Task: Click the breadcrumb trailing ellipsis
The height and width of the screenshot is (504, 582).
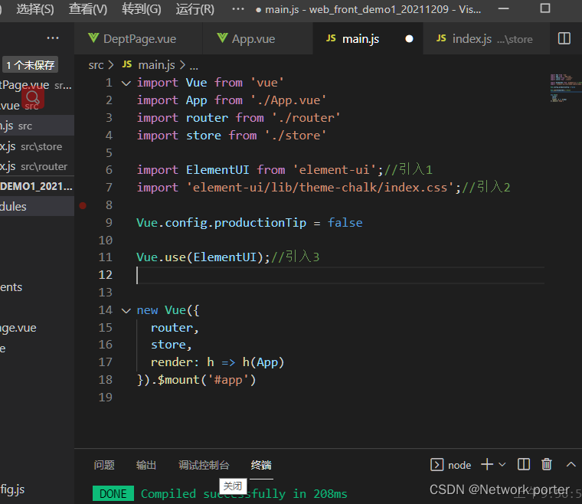Action: tap(194, 67)
